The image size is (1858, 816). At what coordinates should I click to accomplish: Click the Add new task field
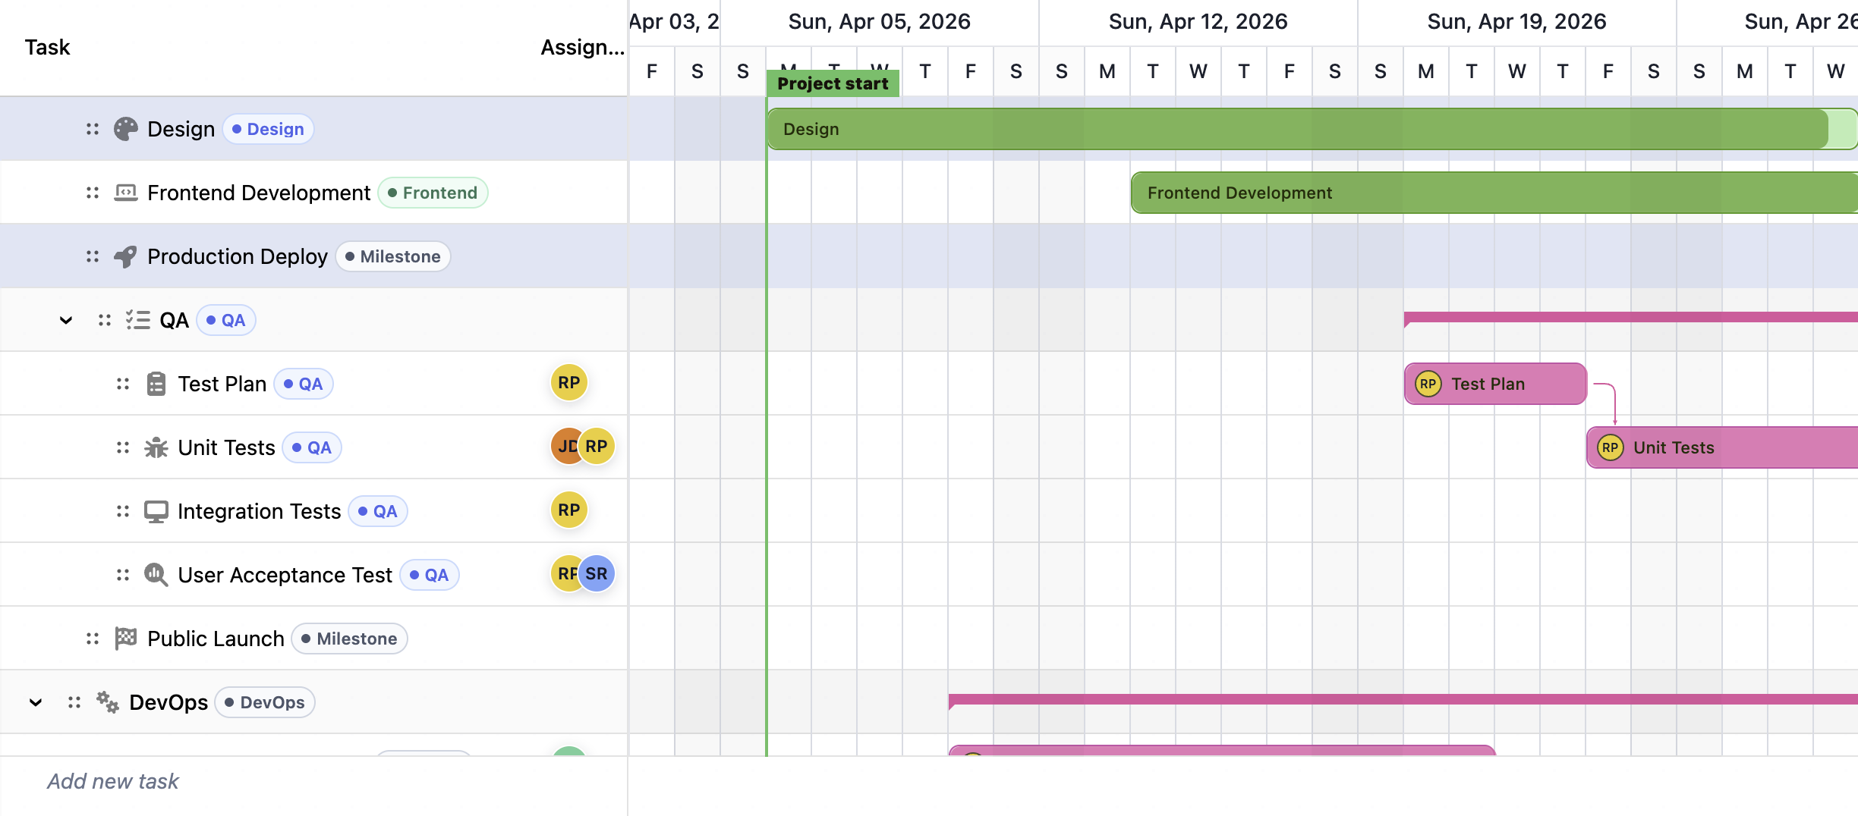313,781
